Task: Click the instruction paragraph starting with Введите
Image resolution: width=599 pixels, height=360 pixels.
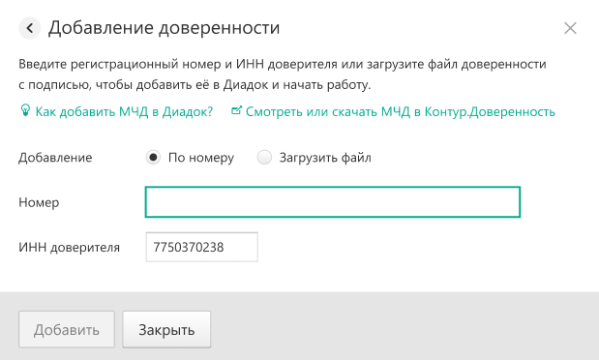Action: [x=283, y=75]
